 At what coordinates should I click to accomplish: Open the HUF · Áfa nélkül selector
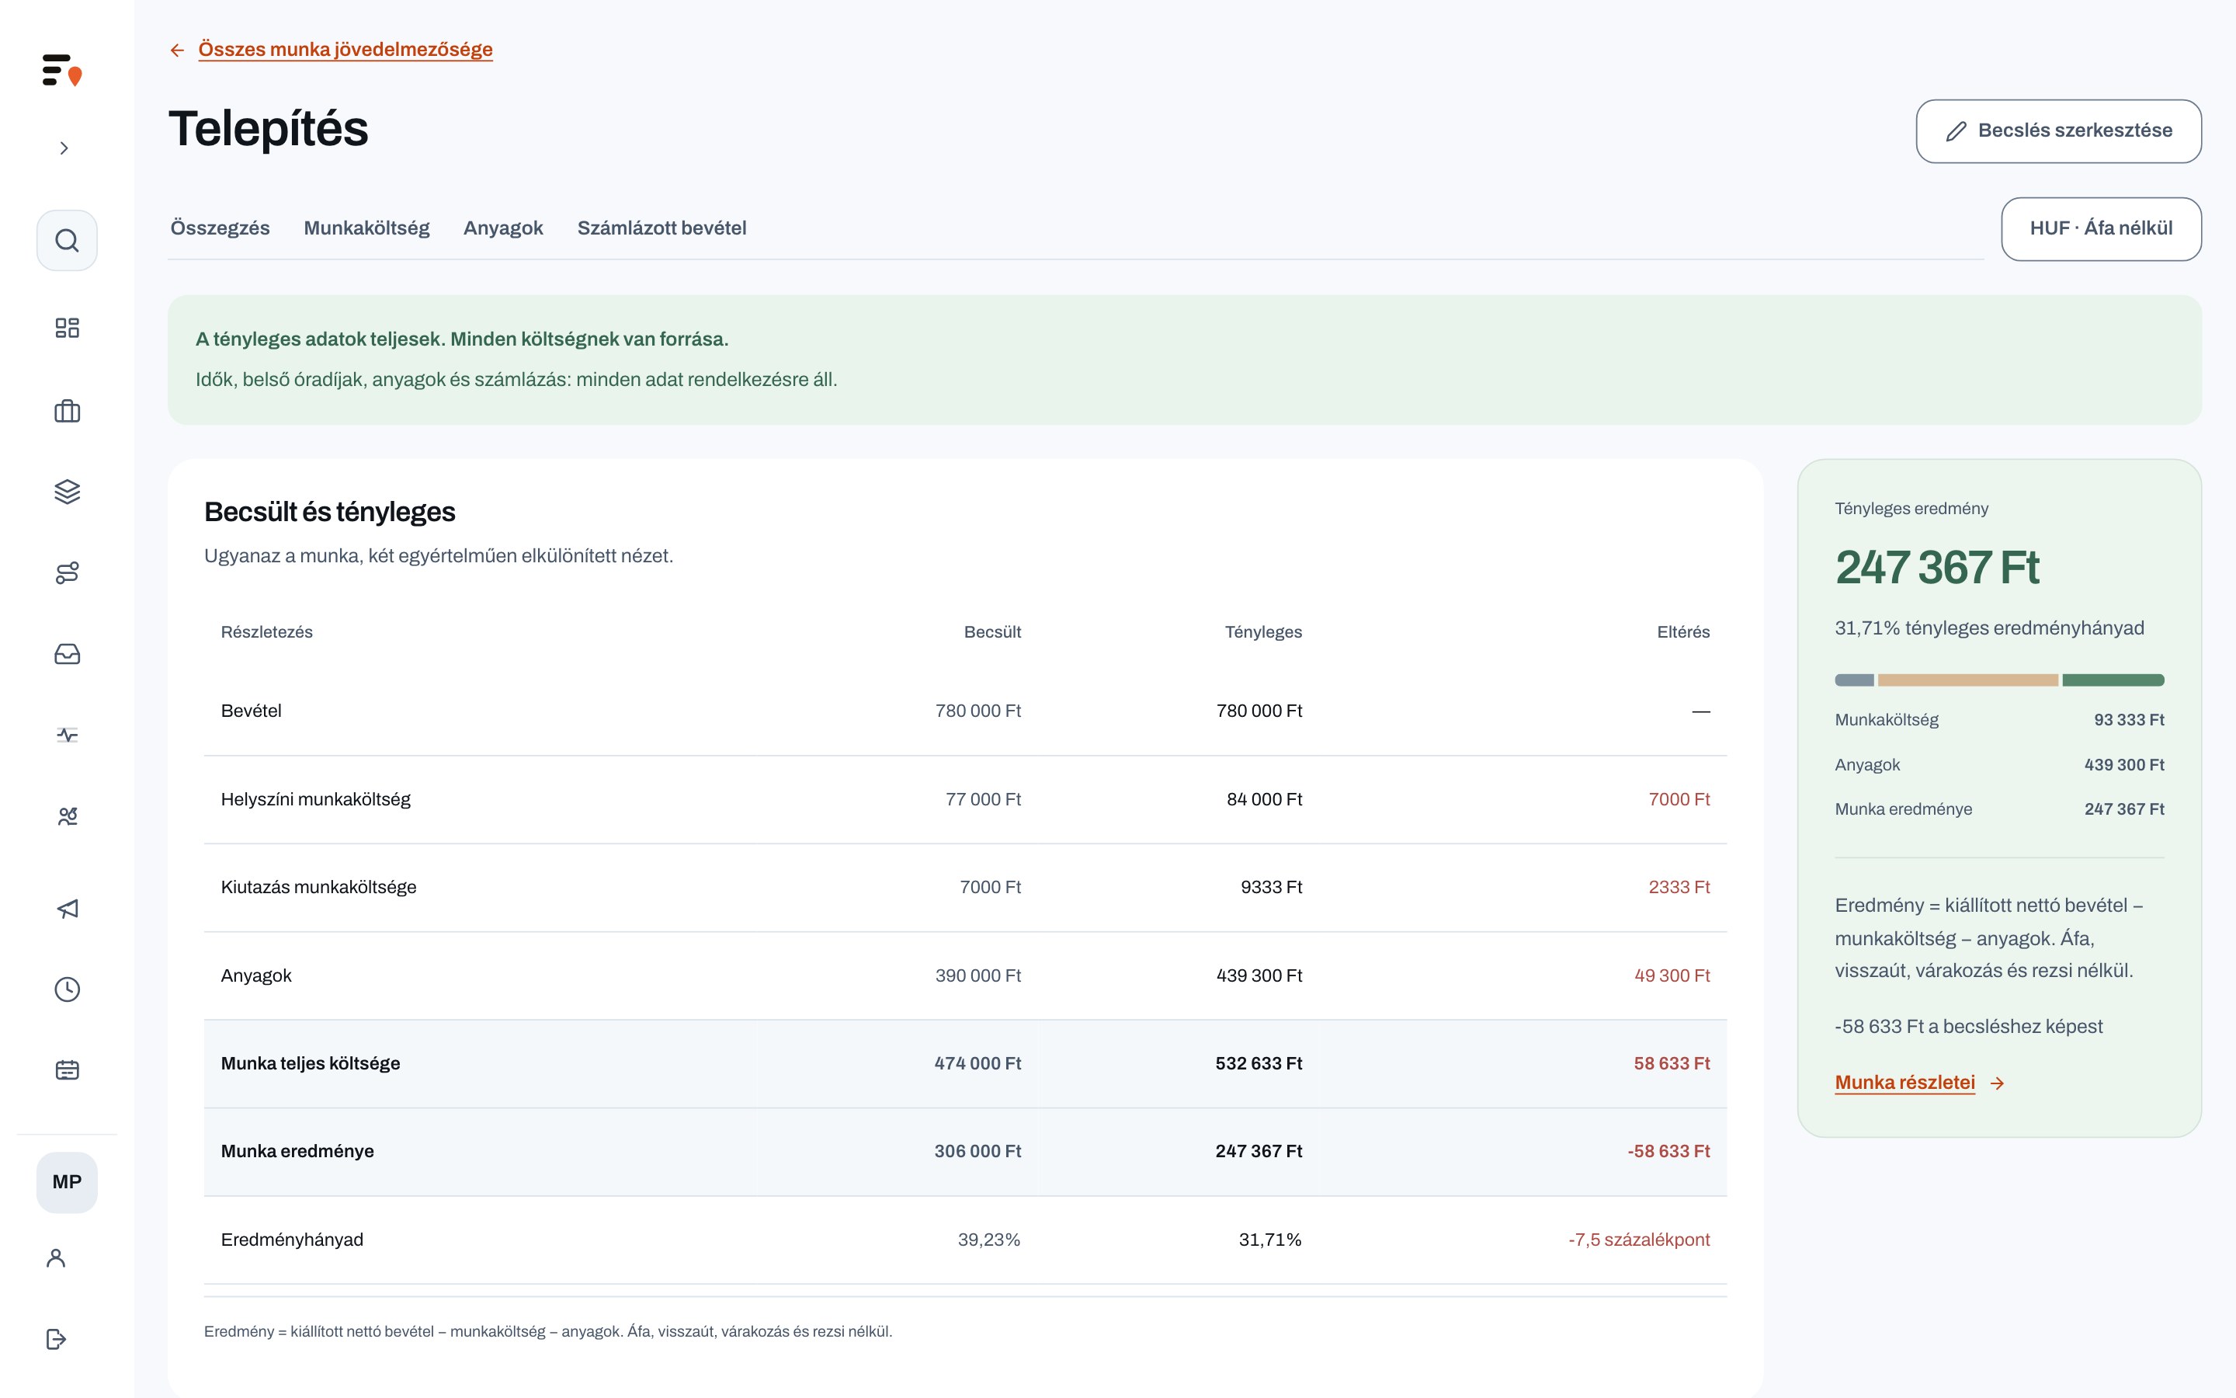(2101, 228)
